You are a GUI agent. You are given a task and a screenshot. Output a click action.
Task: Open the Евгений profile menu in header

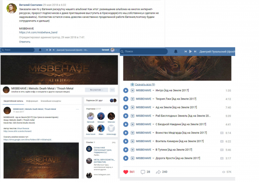pos(109,50)
